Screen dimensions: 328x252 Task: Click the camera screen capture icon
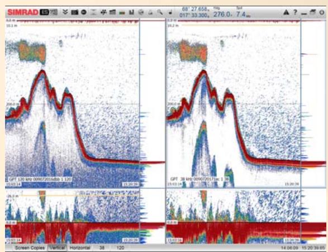tap(75, 12)
